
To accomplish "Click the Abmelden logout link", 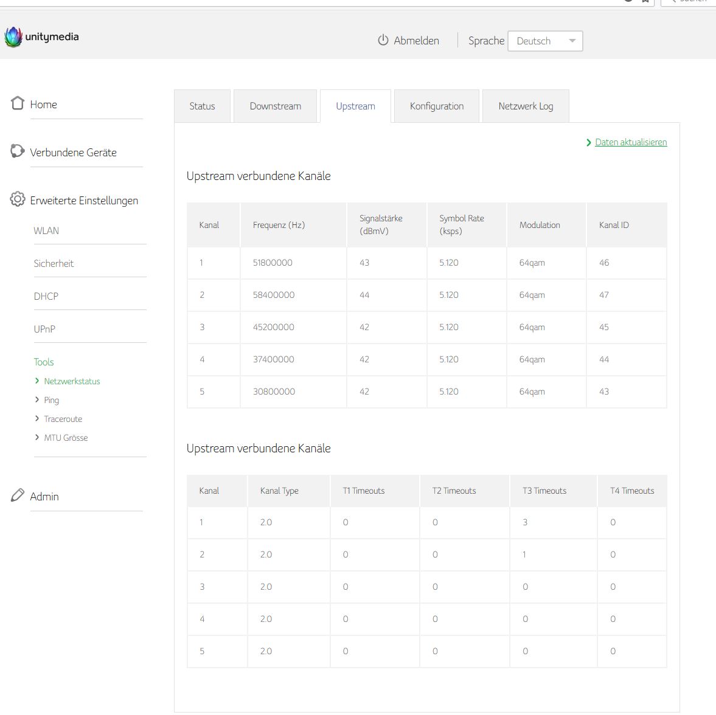I will 417,41.
